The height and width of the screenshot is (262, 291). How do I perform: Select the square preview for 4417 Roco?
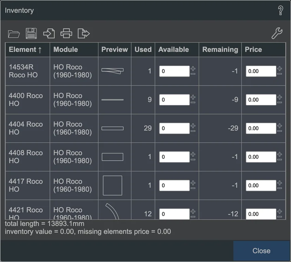tap(113, 185)
